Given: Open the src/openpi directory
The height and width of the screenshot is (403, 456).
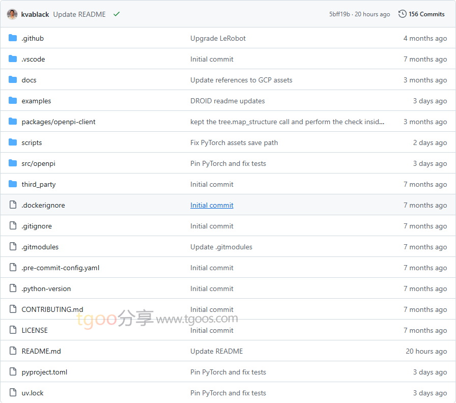Looking at the screenshot, I should click(38, 164).
